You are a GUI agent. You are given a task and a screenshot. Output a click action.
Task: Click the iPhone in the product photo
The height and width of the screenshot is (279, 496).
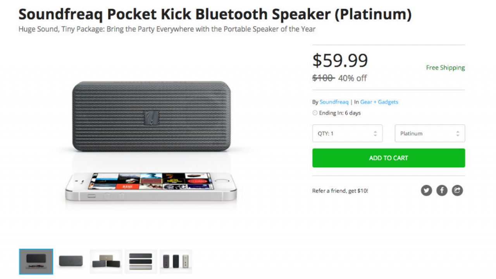pyautogui.click(x=151, y=187)
